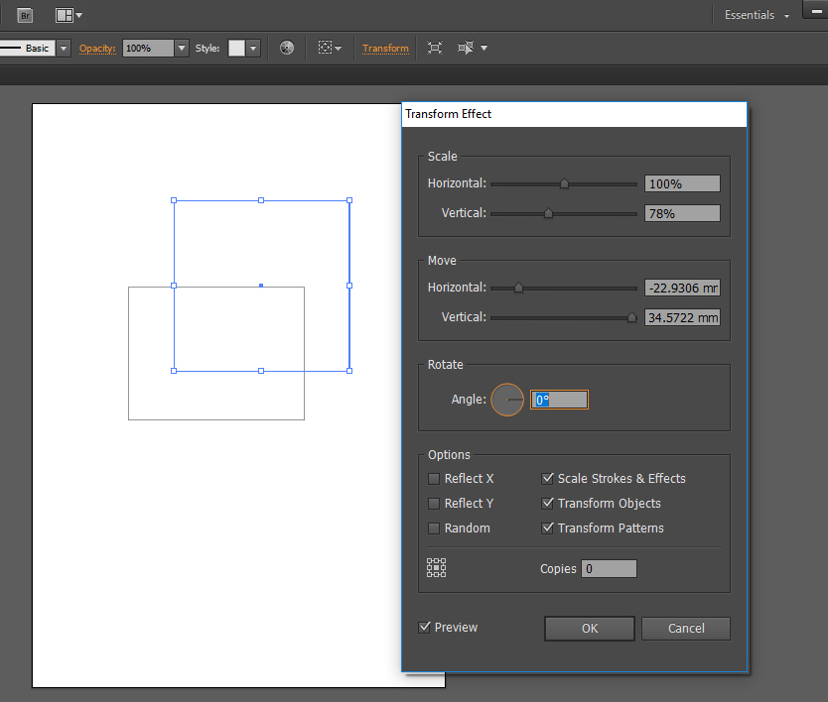
Task: Adjust the Vertical scale slider
Action: coord(549,212)
